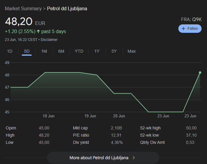Viewport: 207px width, 164px height.
Task: Select the plus icon on Follow
Action: pos(183,29)
